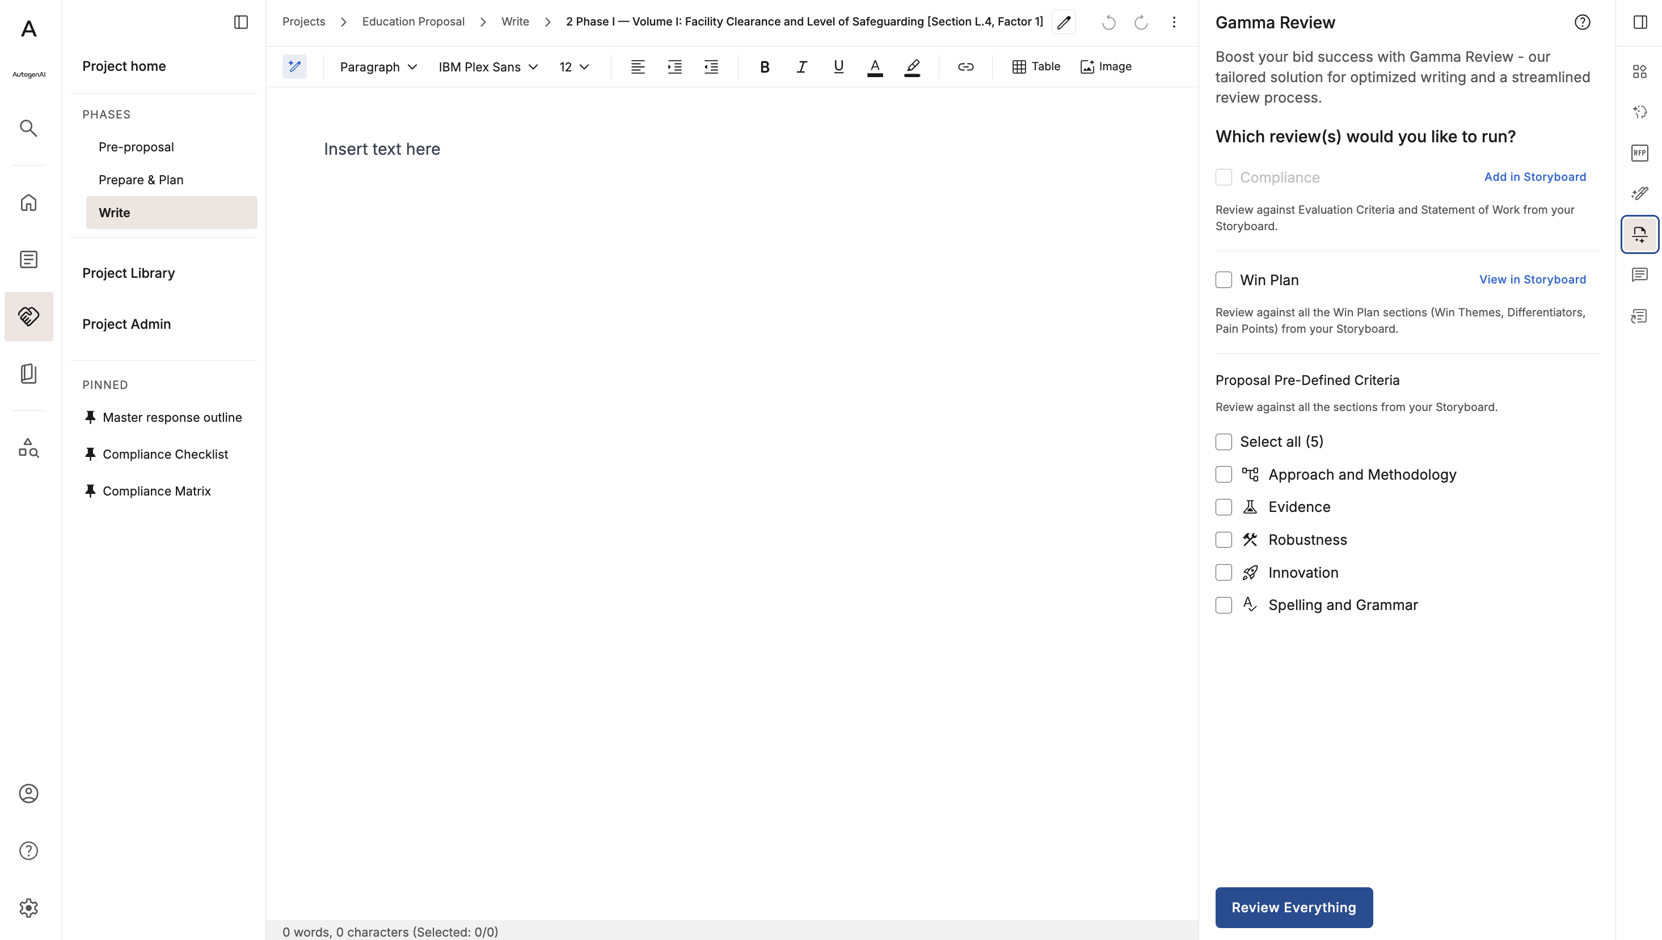Increase indent in the toolbar
This screenshot has width=1662, height=940.
coord(674,66)
